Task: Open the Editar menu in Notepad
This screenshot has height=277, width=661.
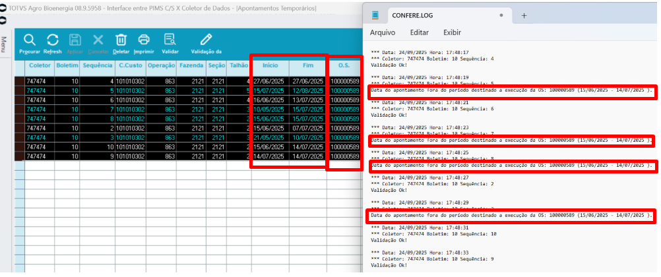Action: 419,32
